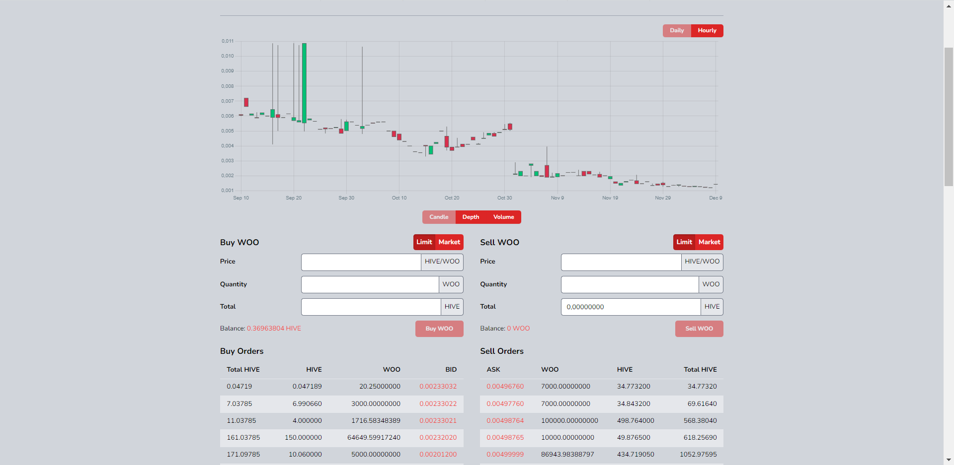
Task: Show the Volume chart tab
Action: point(504,217)
